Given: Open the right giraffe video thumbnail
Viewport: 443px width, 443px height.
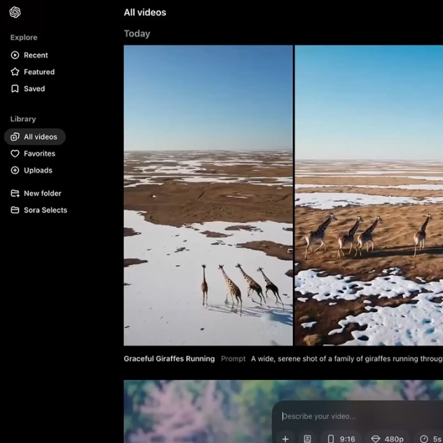Looking at the screenshot, I should click(x=369, y=196).
